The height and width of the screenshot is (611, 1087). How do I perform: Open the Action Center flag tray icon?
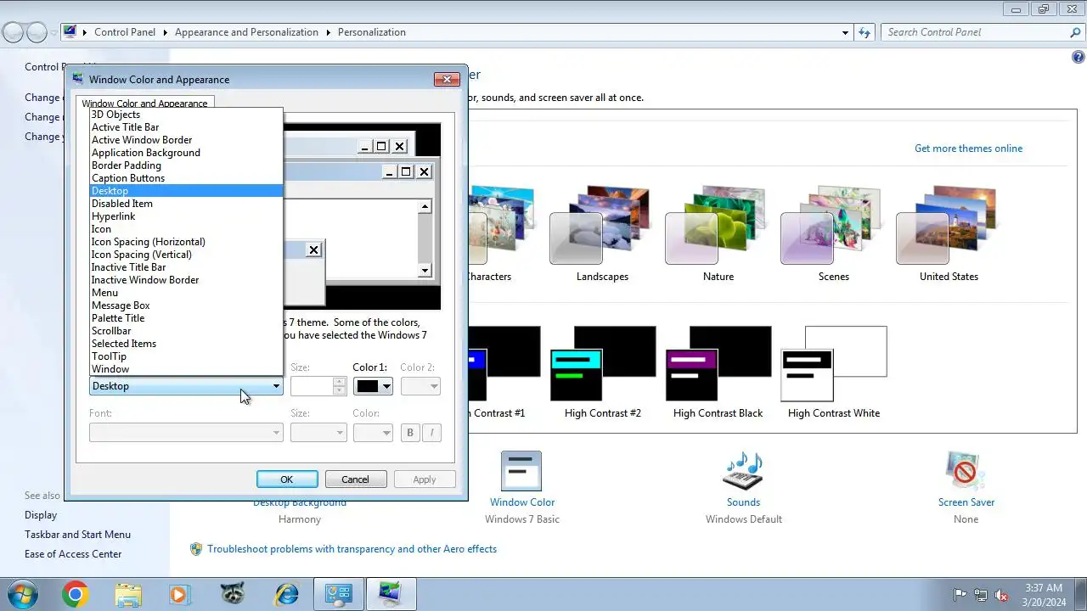(960, 595)
